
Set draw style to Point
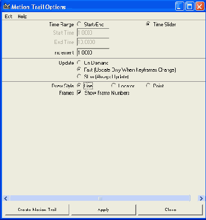pos(148,85)
